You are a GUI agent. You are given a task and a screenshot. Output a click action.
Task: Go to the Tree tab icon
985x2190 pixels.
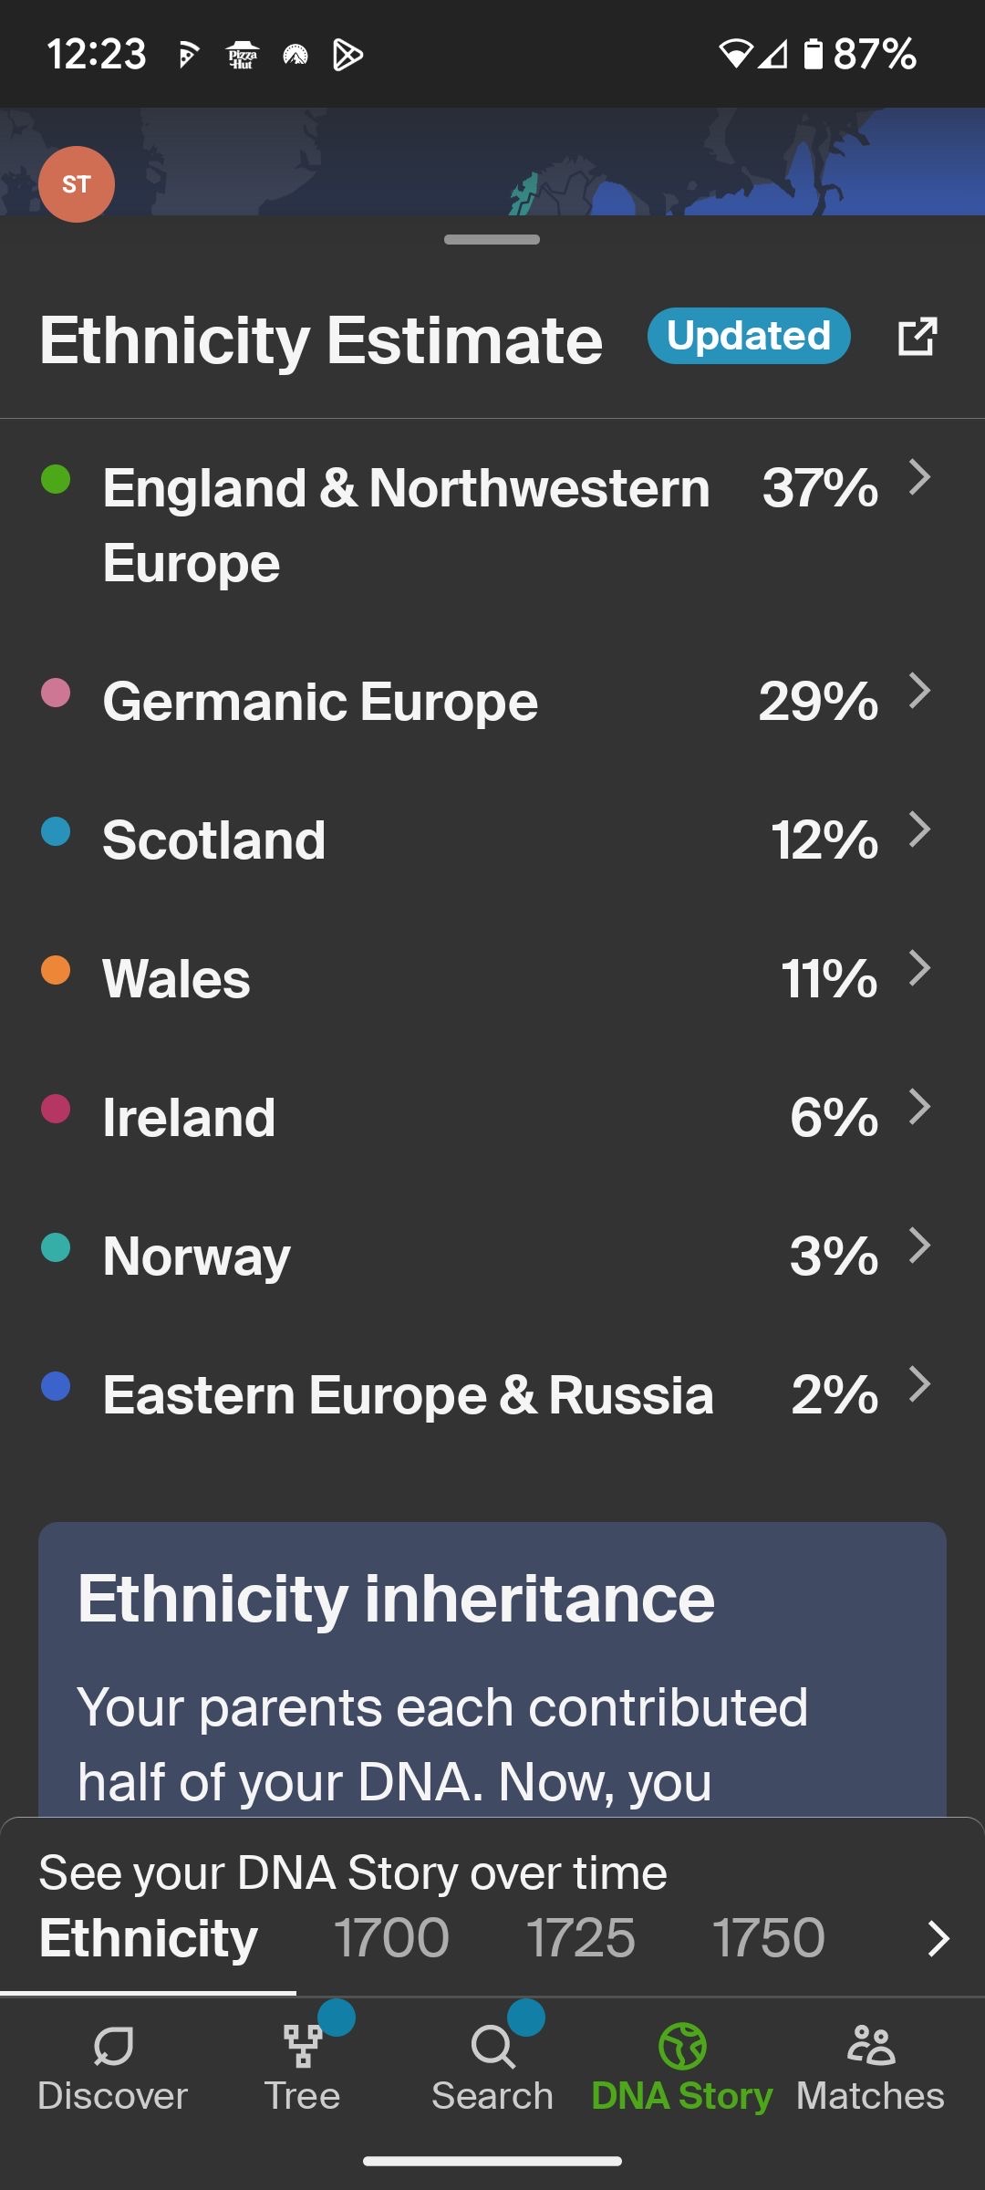click(x=303, y=2046)
